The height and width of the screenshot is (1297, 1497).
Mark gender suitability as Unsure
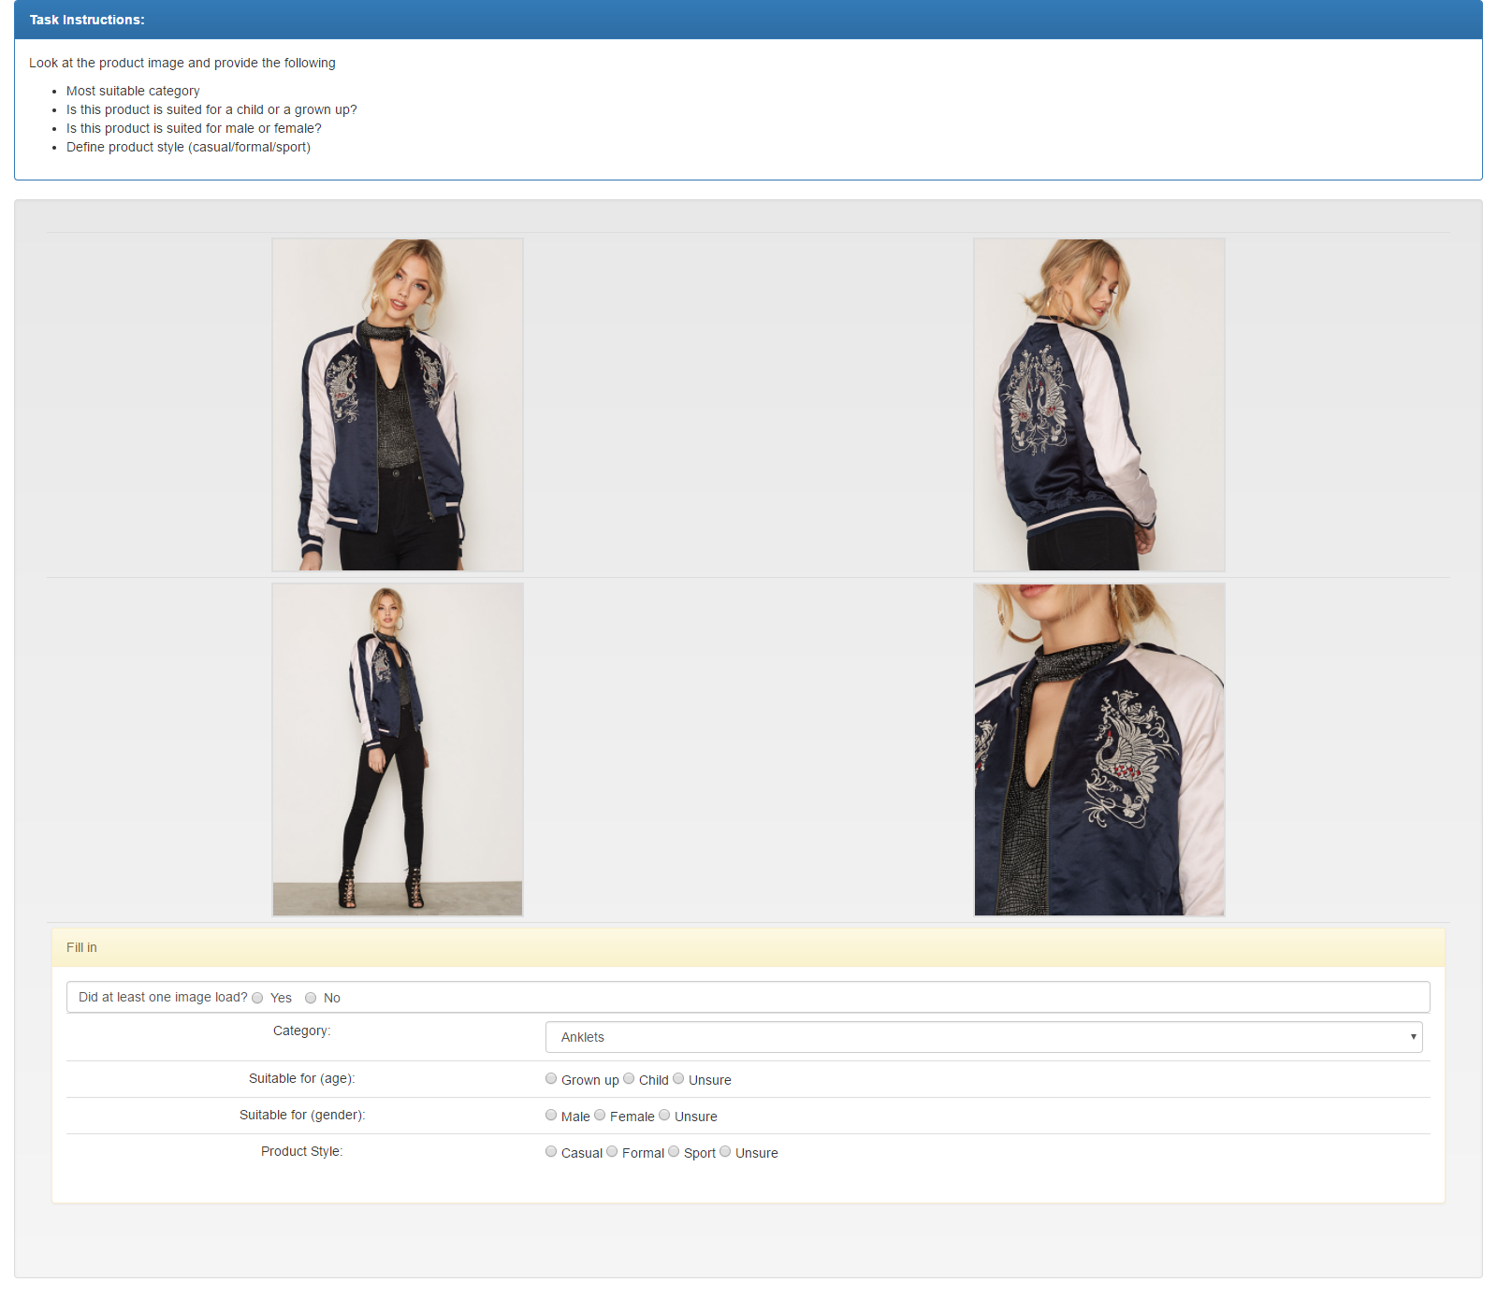tap(664, 1116)
